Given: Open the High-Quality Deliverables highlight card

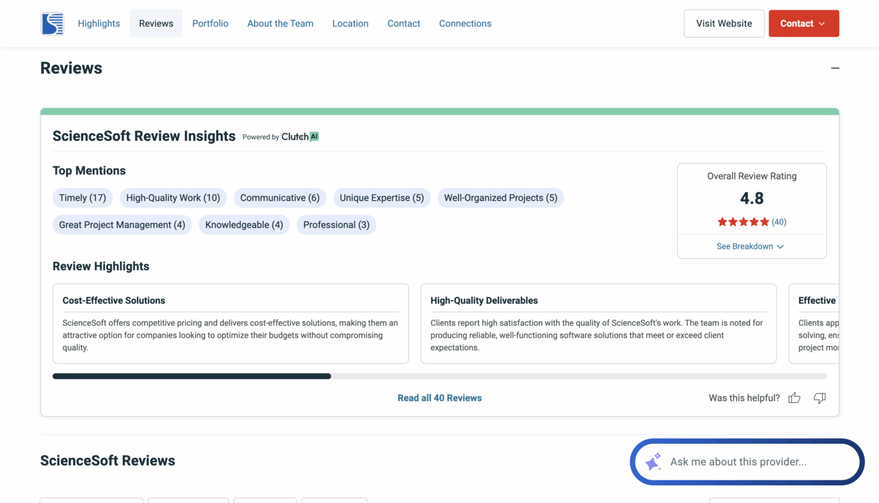Looking at the screenshot, I should point(599,323).
